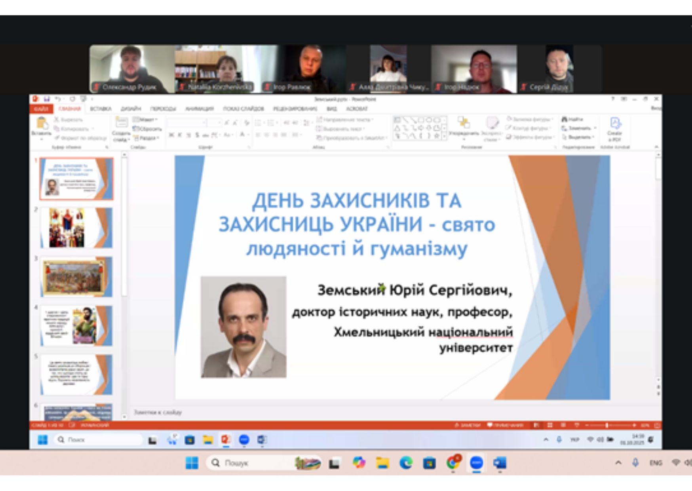Toggle Bold (Ж) formatting in the ribbon
The width and height of the screenshot is (692, 491).
click(x=171, y=135)
